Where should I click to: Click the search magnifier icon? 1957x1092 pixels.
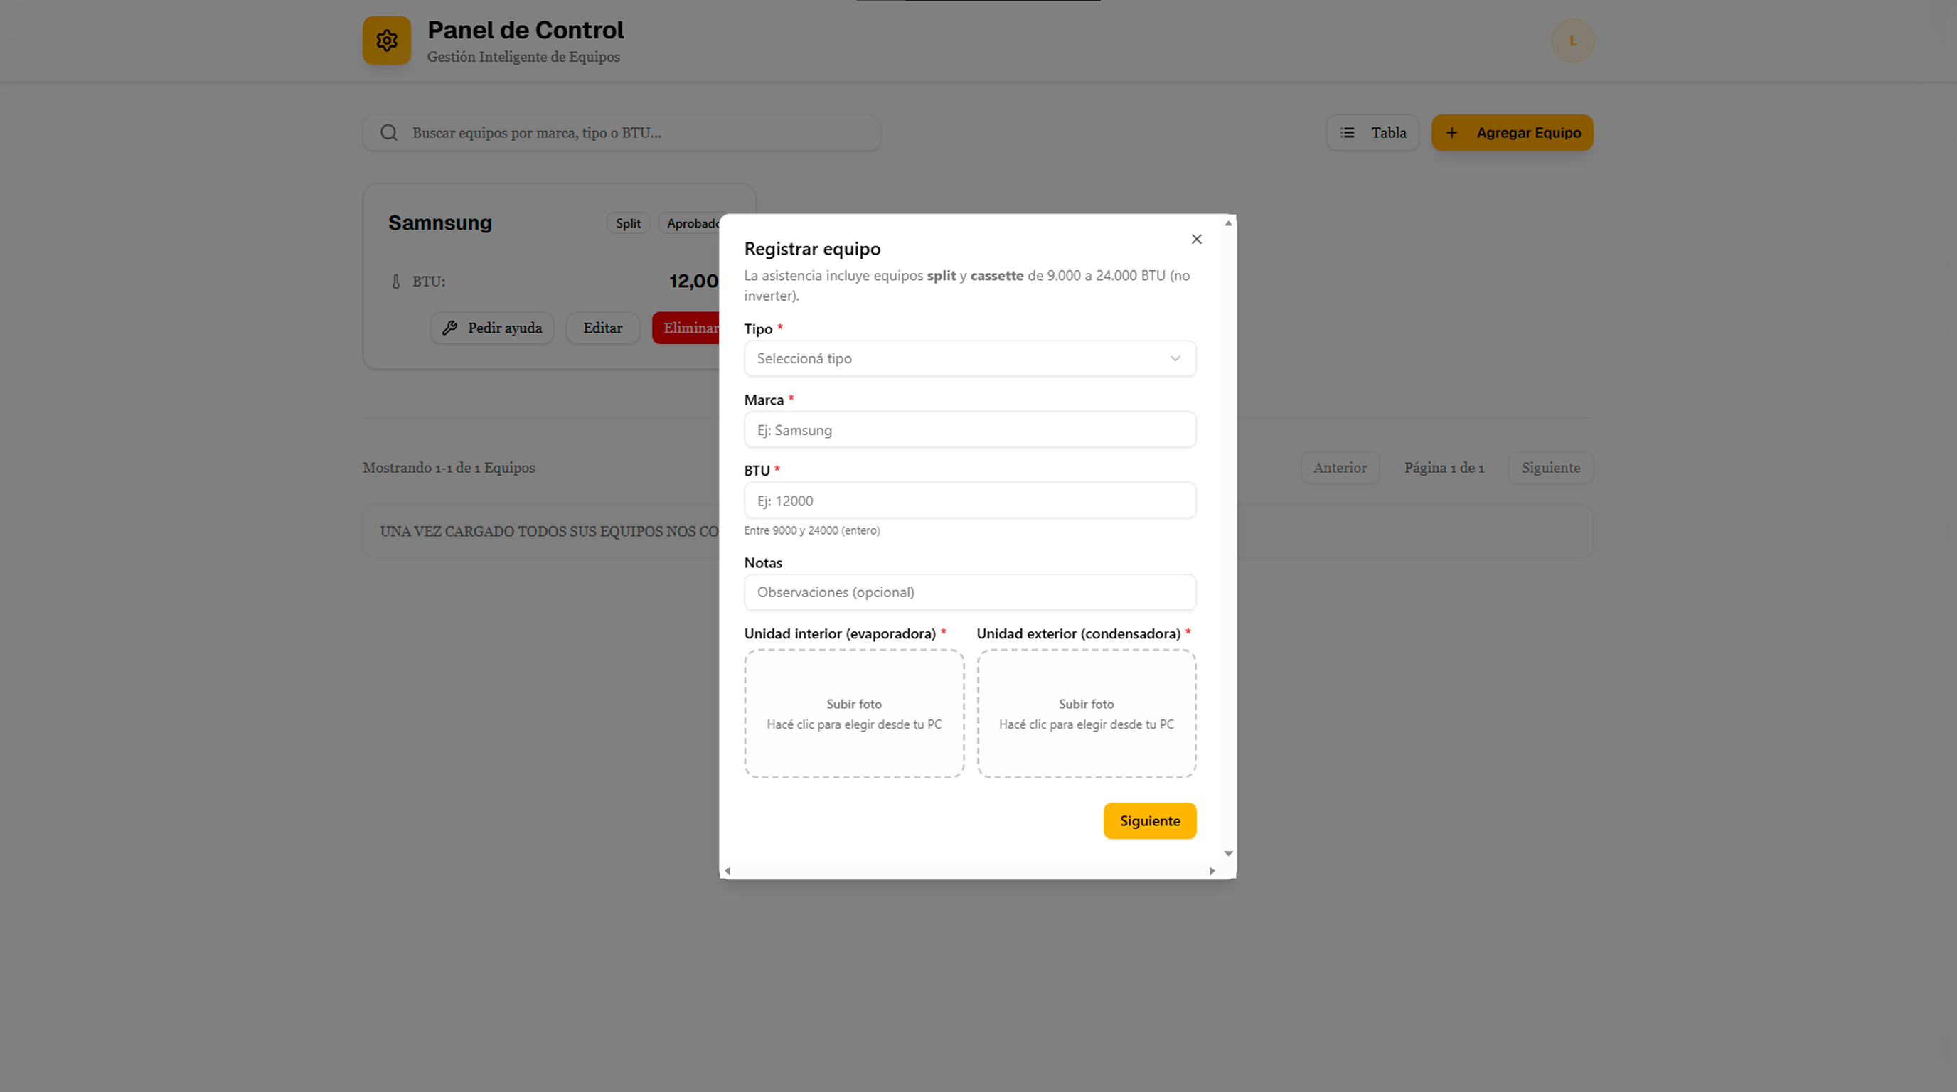coord(389,133)
